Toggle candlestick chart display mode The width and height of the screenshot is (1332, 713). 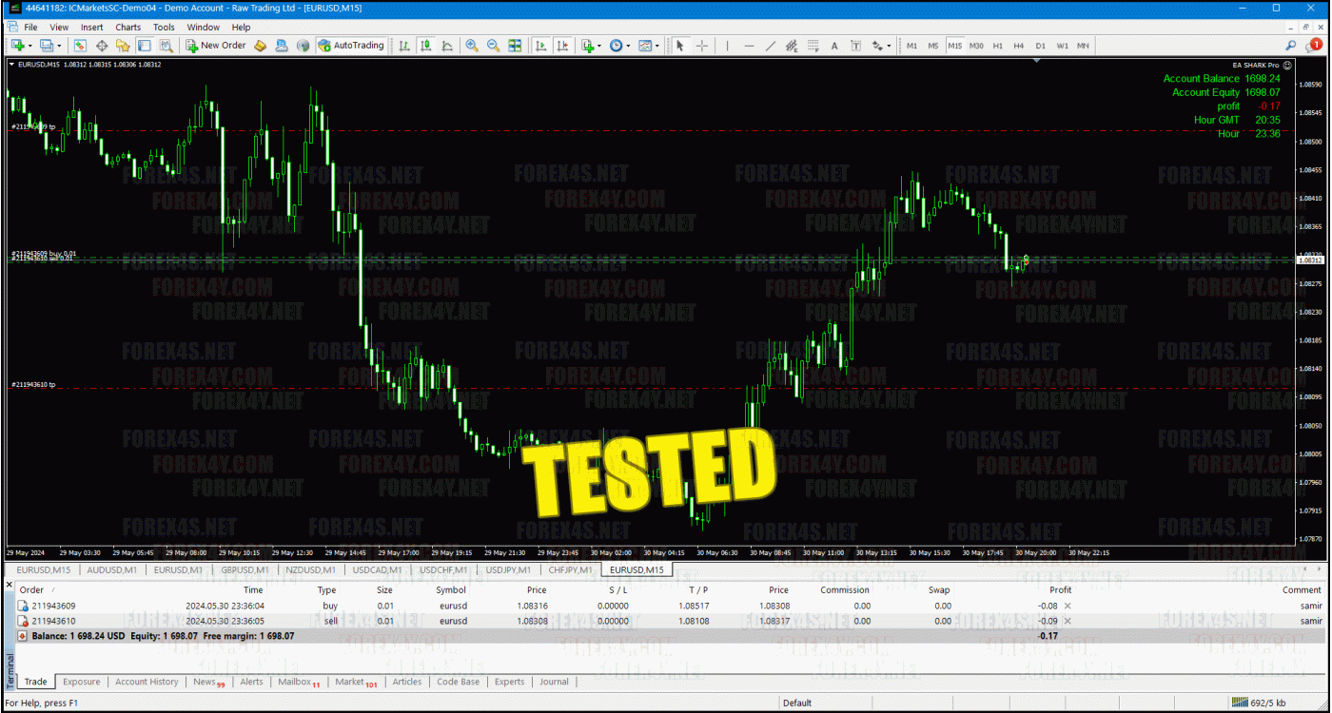pos(425,46)
